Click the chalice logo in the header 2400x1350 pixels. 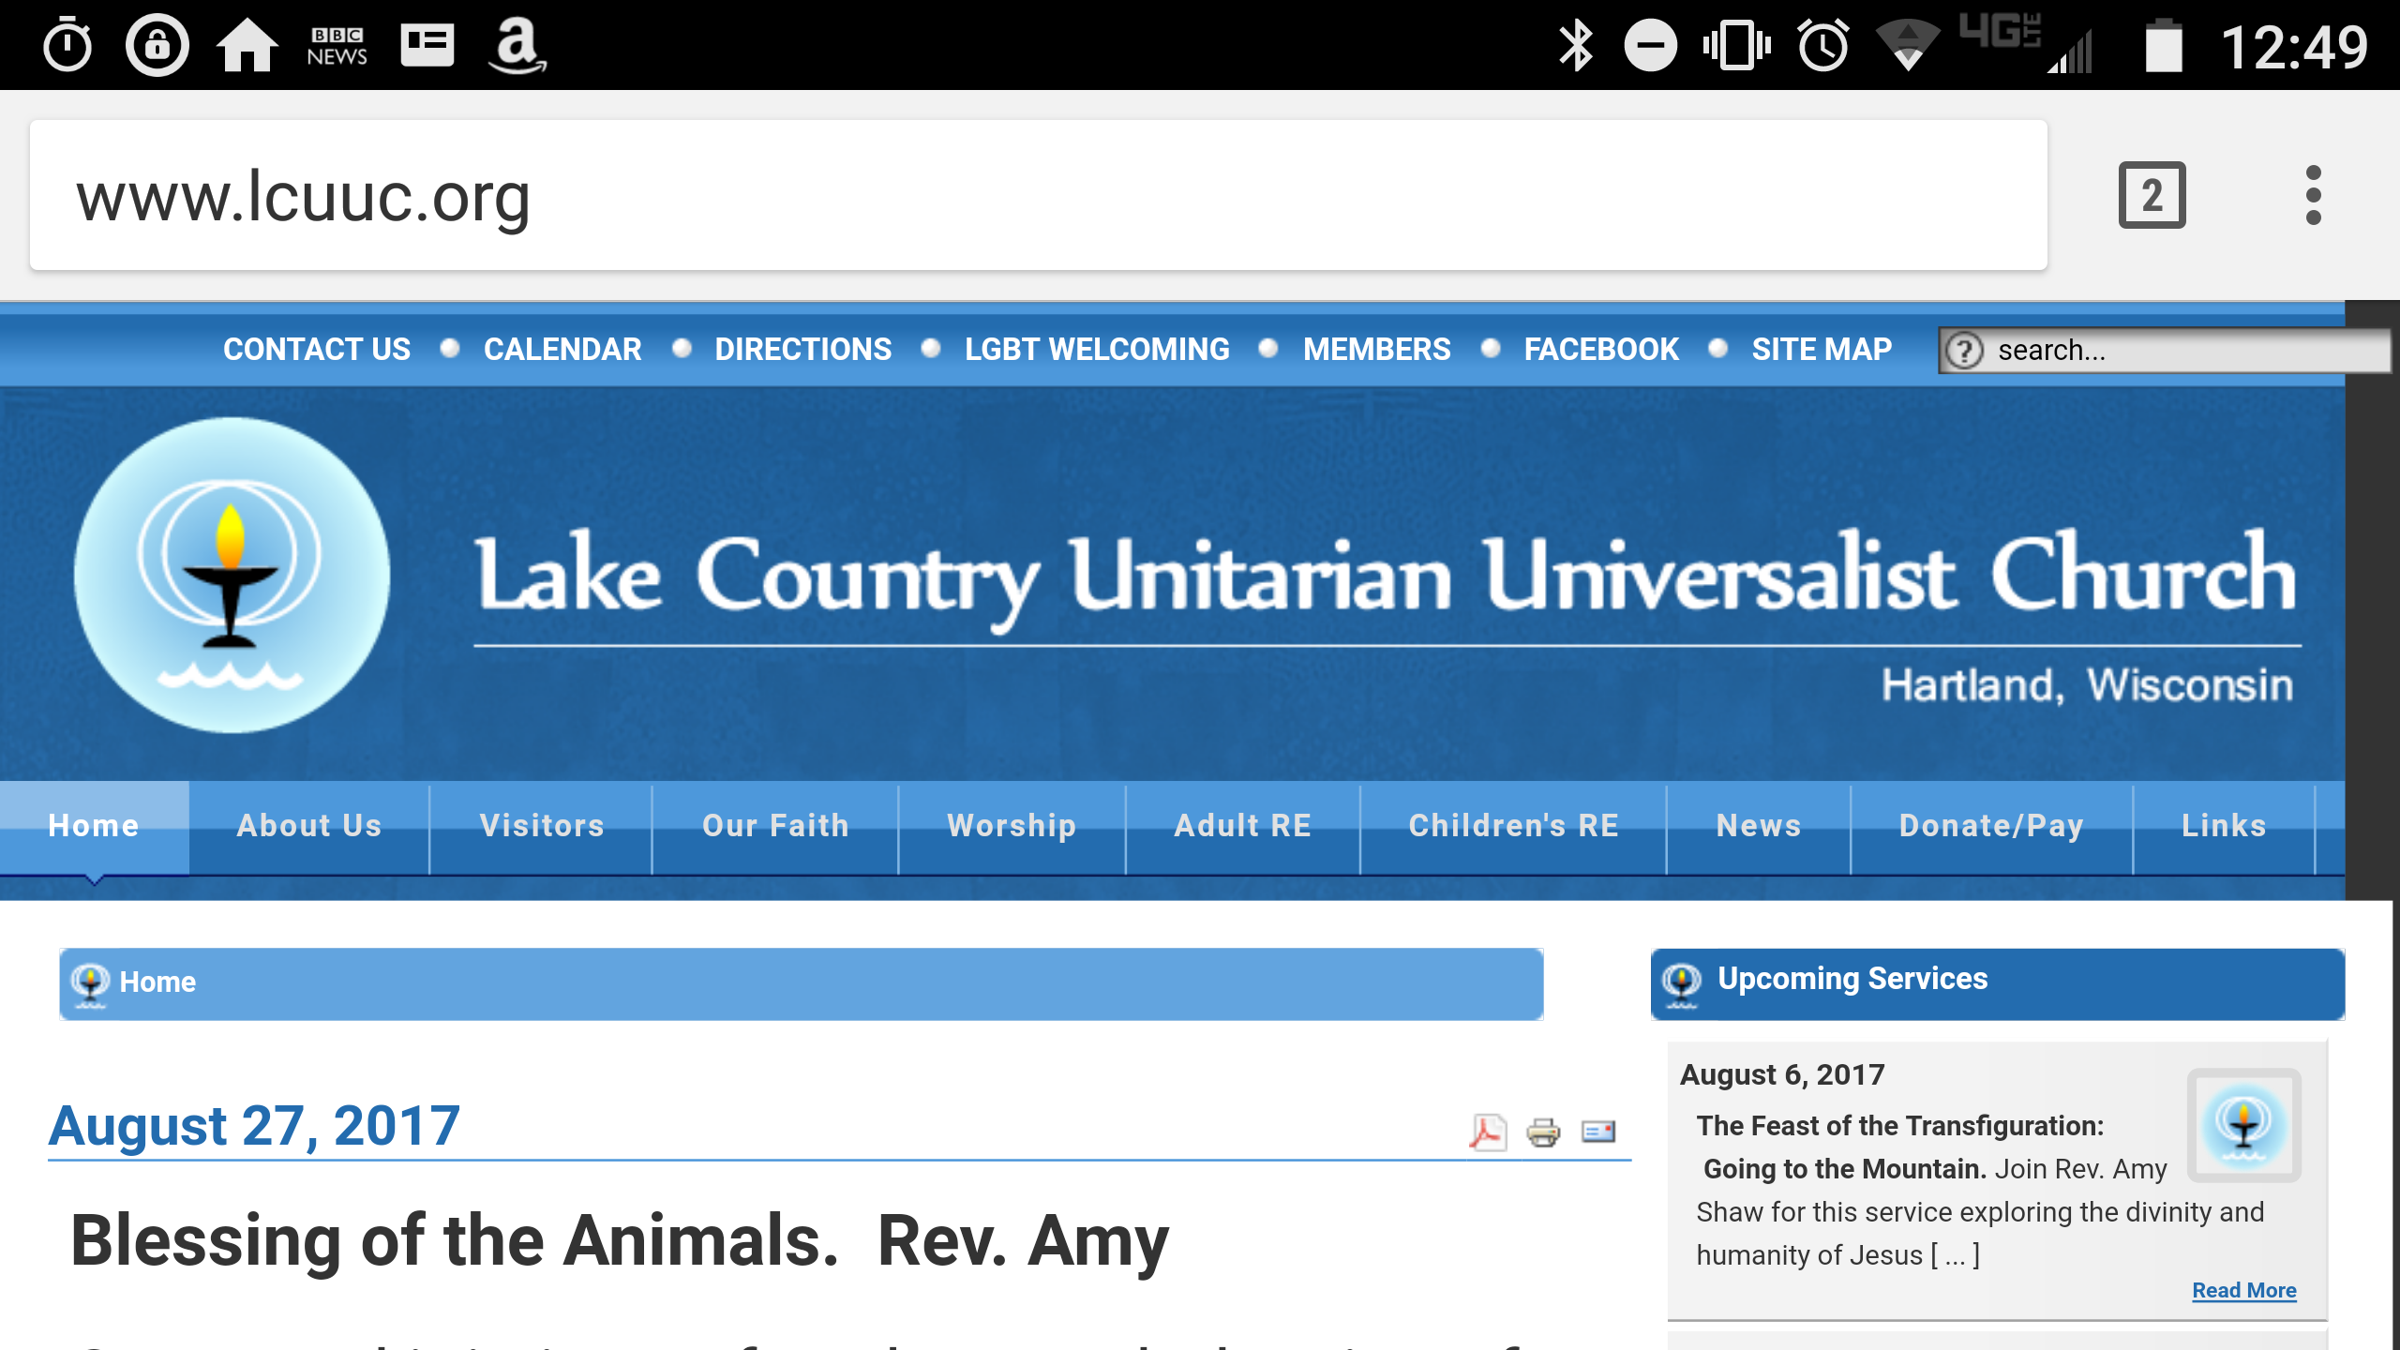coord(232,575)
